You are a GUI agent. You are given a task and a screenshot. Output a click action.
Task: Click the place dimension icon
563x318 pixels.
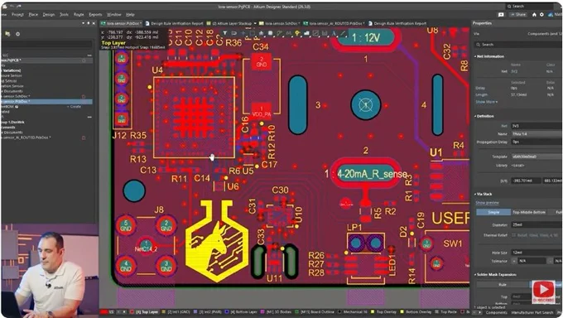pos(325,33)
